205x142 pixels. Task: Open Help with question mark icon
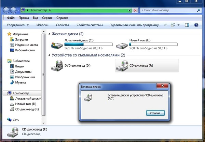(196, 25)
